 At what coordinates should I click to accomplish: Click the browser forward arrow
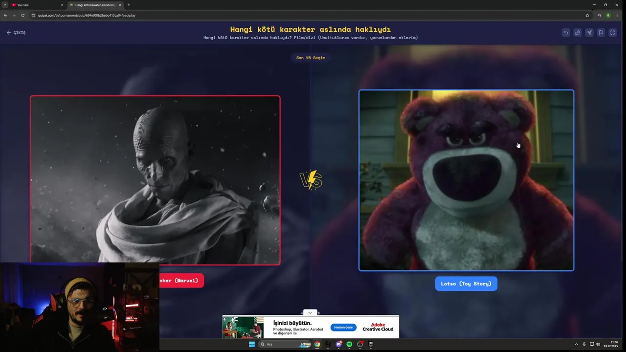(14, 15)
